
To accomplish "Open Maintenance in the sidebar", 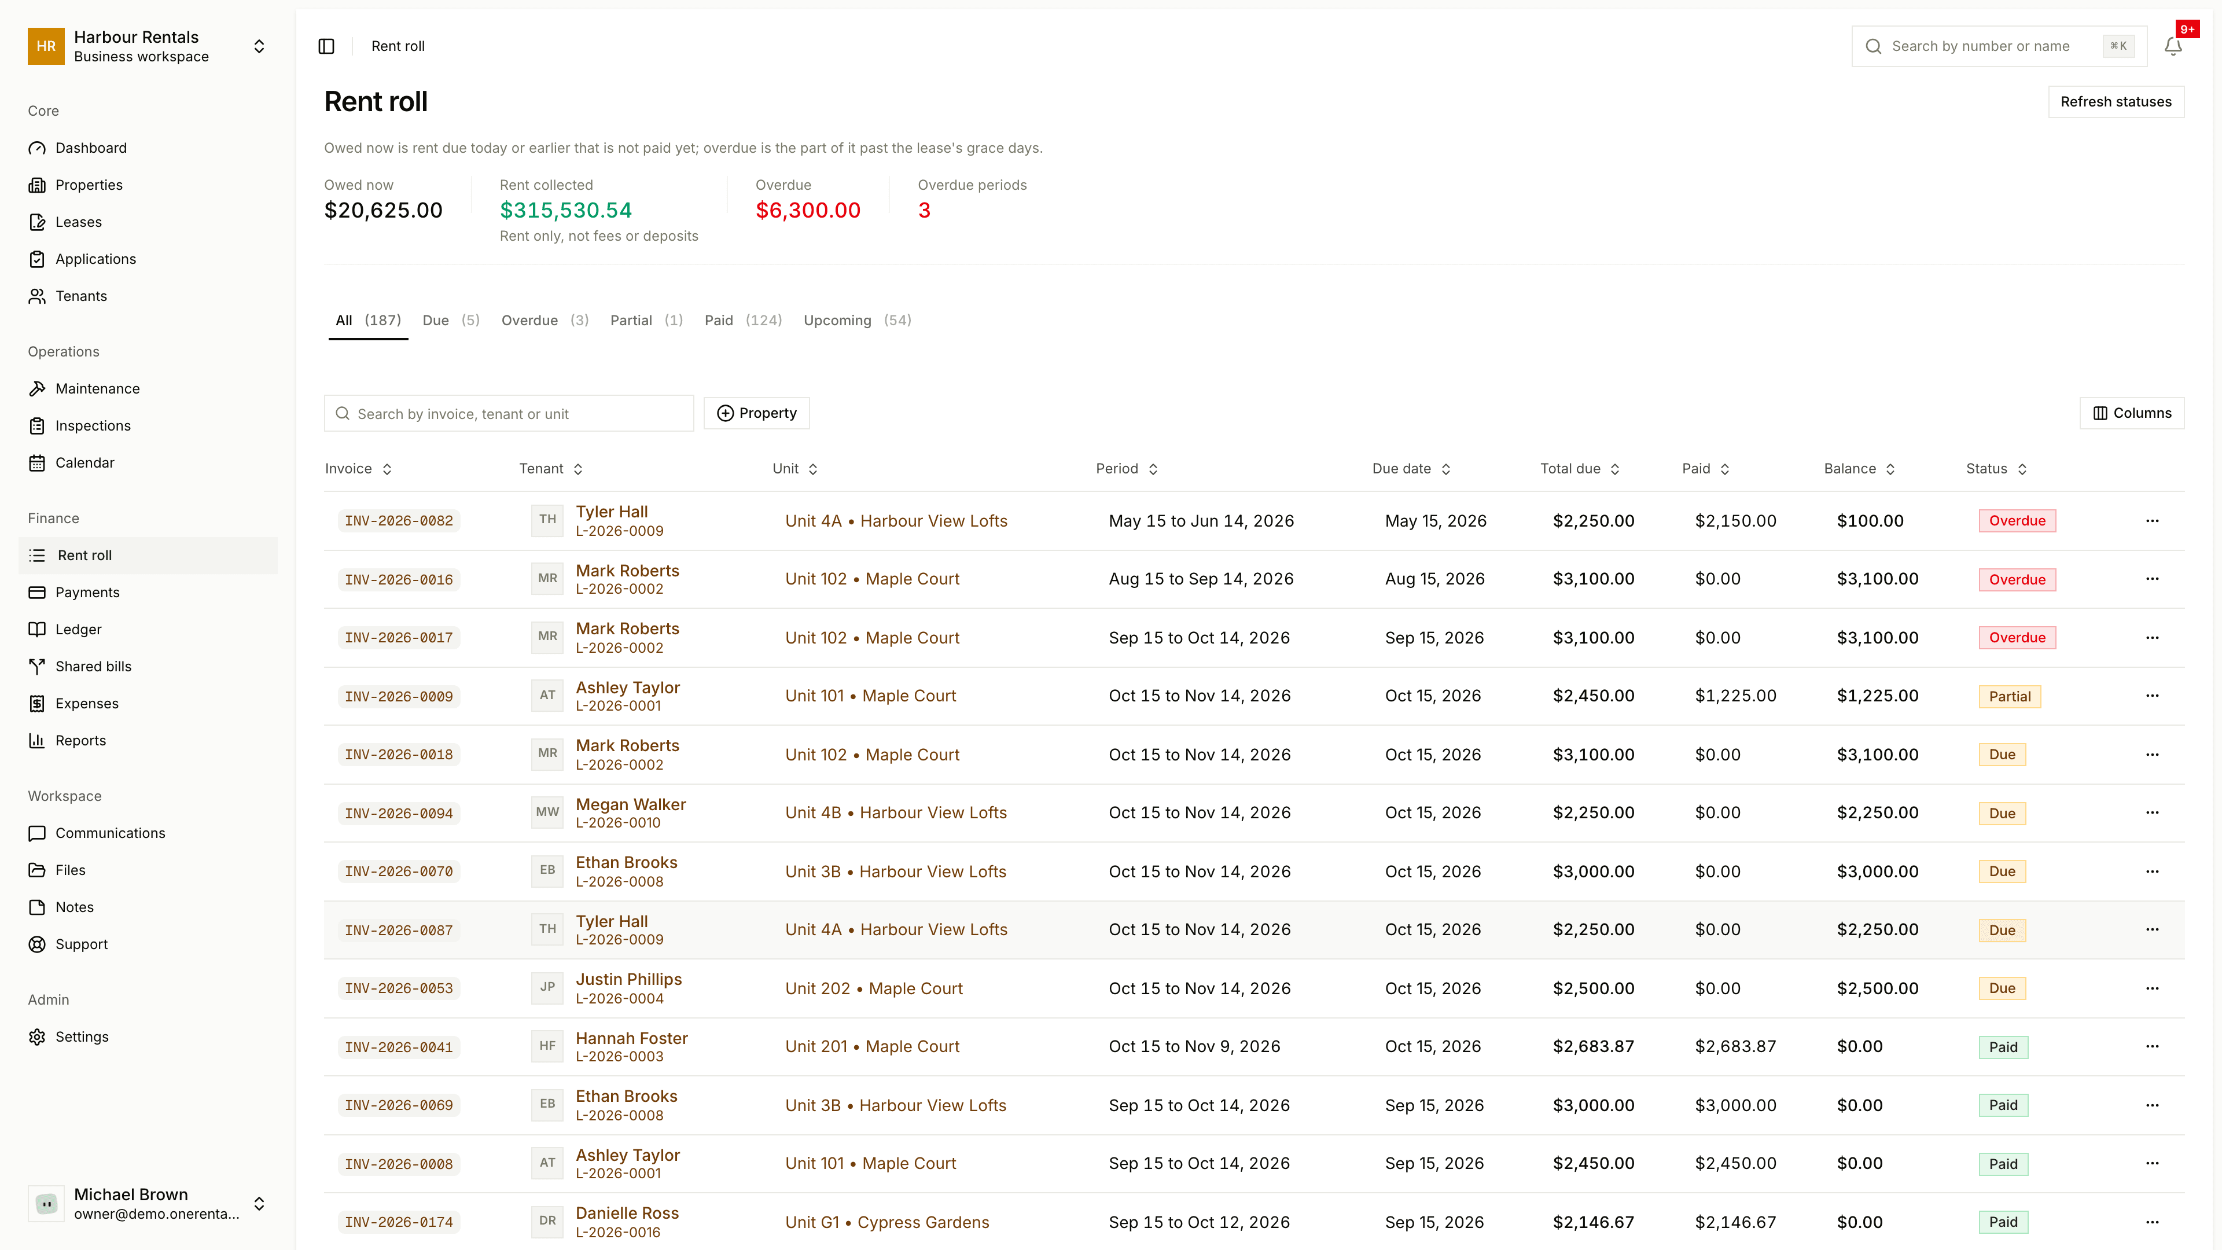I will [x=148, y=389].
